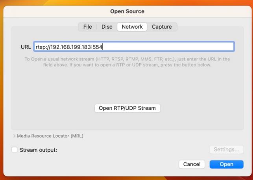Click the network stream help text

tap(127, 62)
